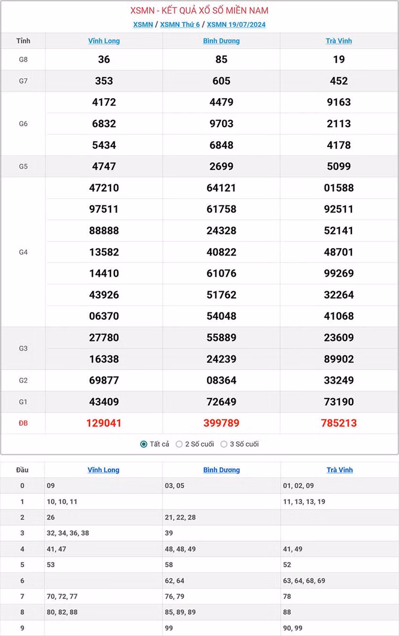399x636 pixels.
Task: Open Vĩnh Long link in the Đầu table
Action: pyautogui.click(x=103, y=470)
